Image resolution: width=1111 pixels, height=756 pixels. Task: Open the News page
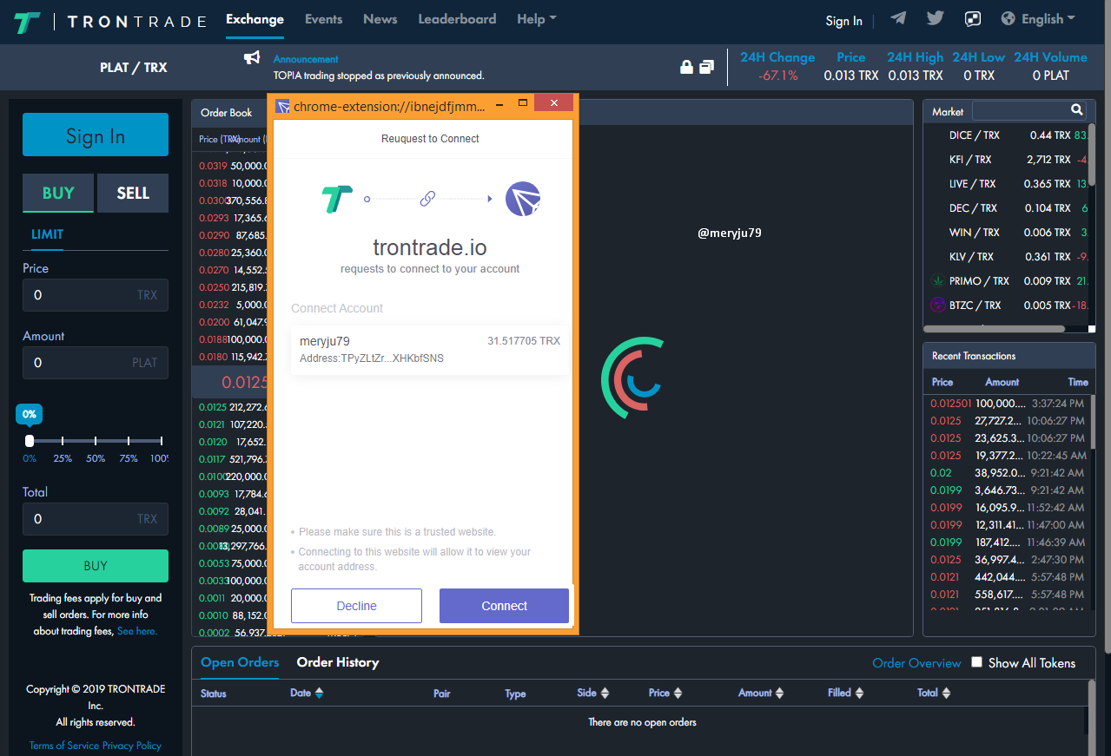[x=380, y=18]
